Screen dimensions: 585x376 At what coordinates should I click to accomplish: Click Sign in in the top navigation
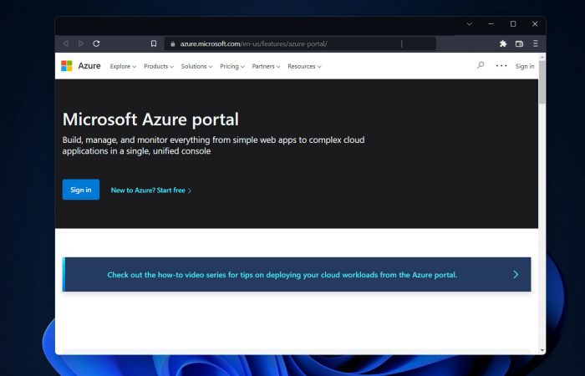pyautogui.click(x=525, y=66)
